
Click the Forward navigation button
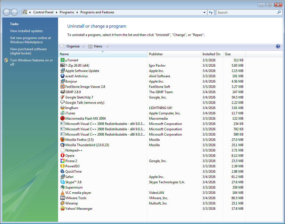[14, 12]
